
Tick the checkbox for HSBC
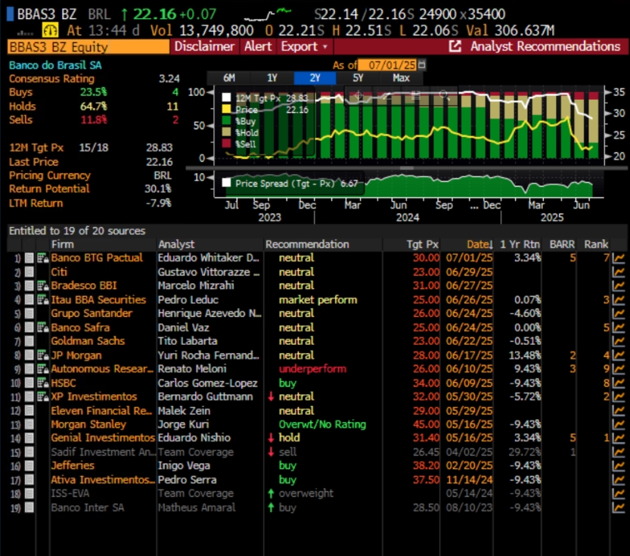29,384
